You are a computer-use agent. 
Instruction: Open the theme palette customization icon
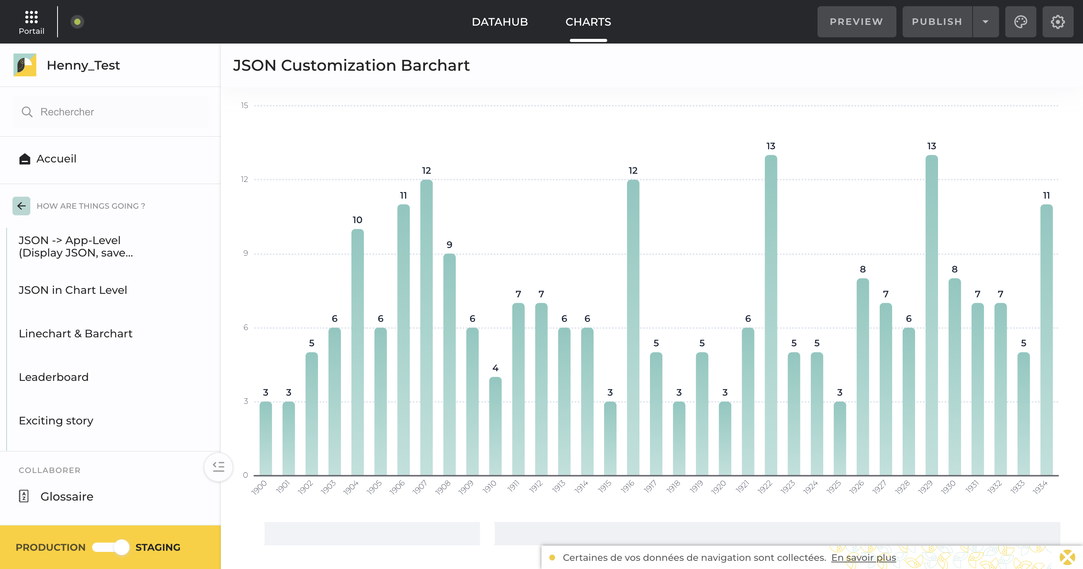coord(1021,21)
